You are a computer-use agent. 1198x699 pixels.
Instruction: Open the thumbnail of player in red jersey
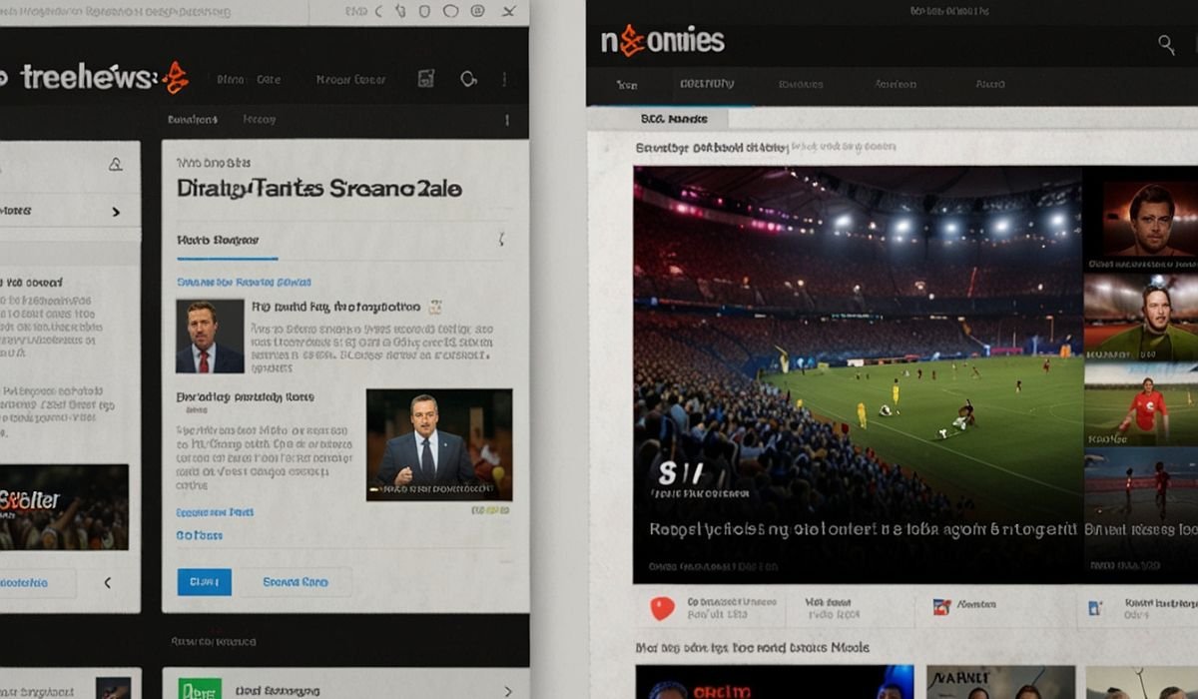point(1140,404)
